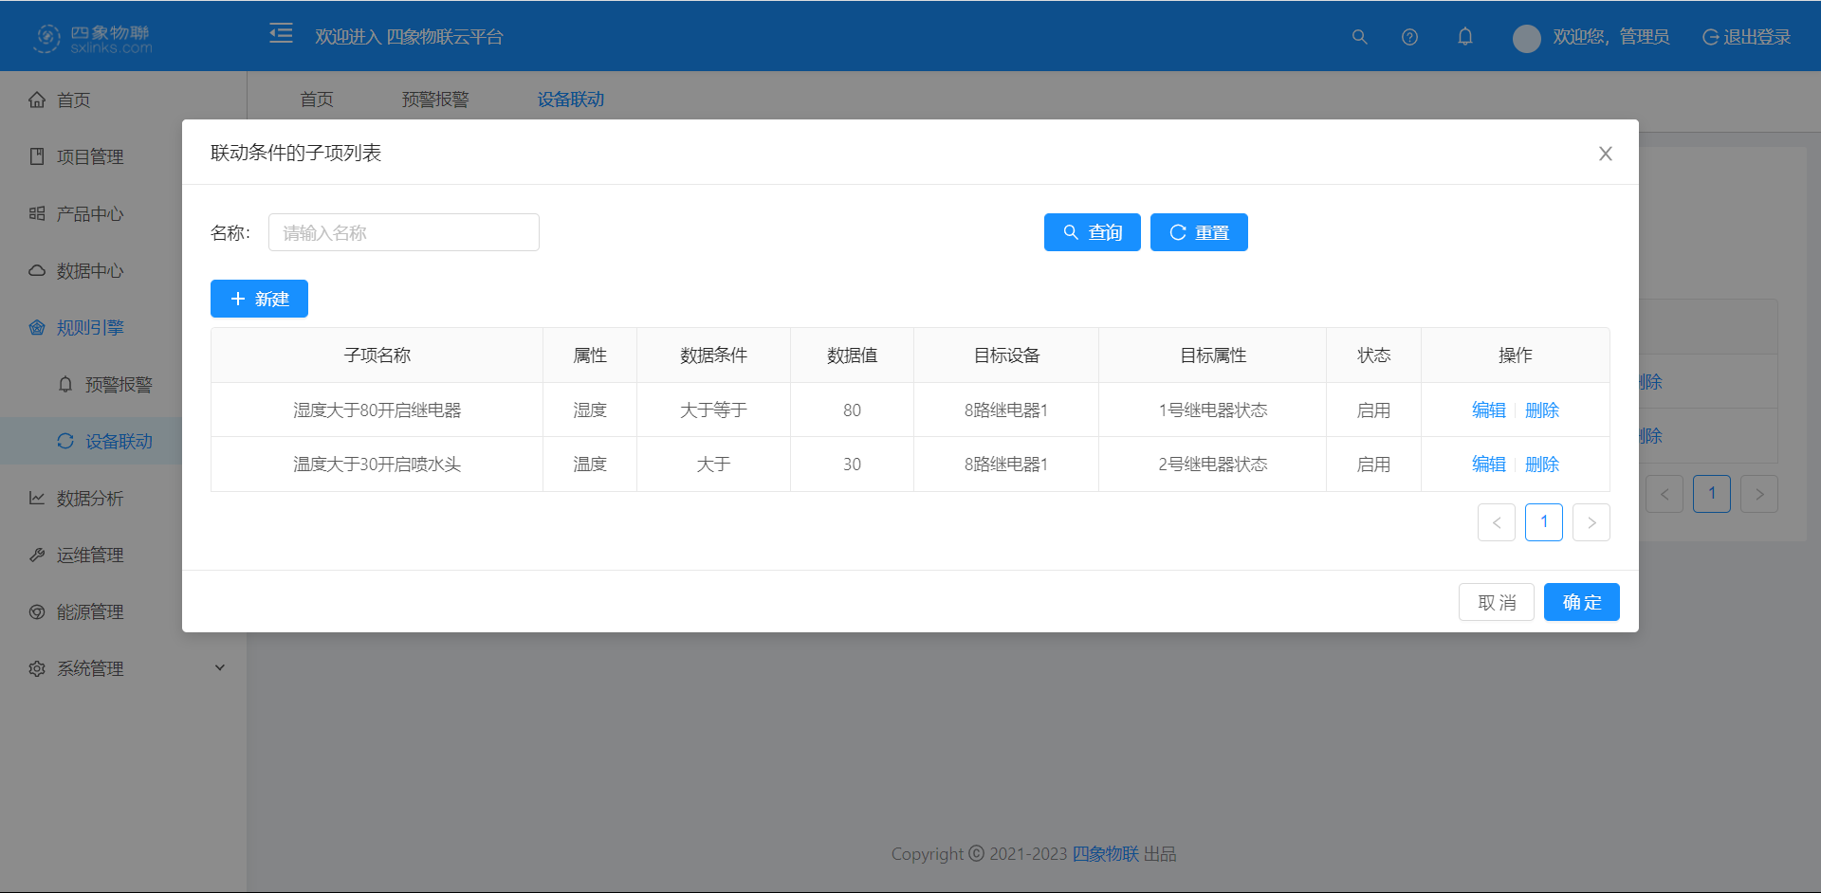Viewport: 1821px width, 893px height.
Task: Confirm the dialog with 确定
Action: (1580, 601)
